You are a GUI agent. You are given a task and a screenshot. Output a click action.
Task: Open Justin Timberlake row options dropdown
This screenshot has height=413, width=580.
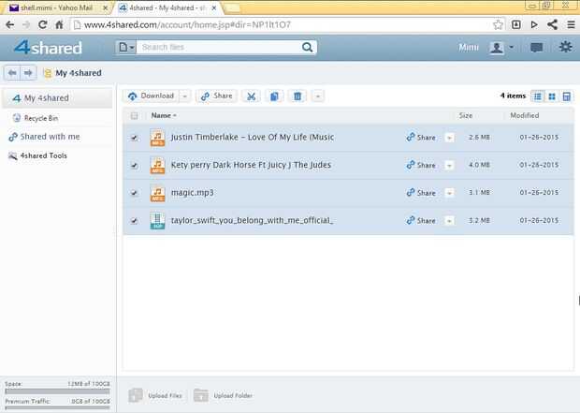(449, 138)
